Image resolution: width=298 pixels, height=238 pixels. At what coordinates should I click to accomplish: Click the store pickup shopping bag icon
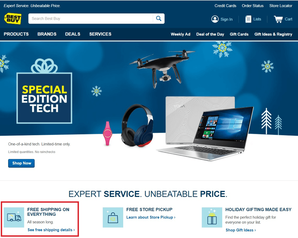(113, 218)
